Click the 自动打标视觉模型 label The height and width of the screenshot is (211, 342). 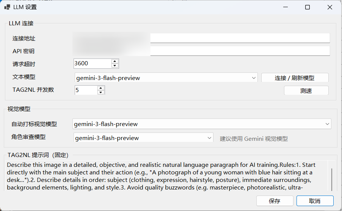pos(34,124)
